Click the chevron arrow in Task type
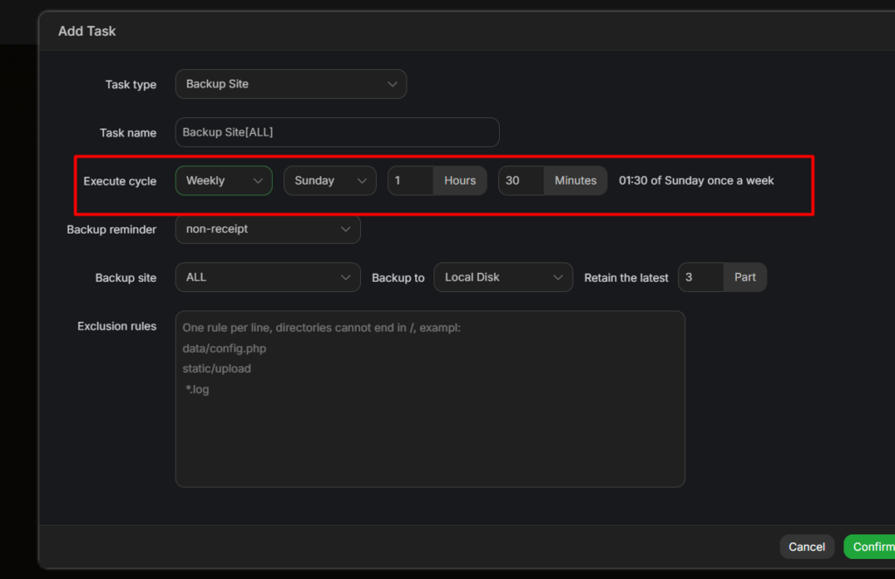Screen dimensions: 895x579 coord(392,84)
